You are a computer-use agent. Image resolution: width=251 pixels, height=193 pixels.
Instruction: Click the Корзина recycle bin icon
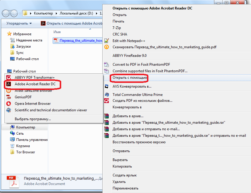pyautogui.click(x=12, y=146)
